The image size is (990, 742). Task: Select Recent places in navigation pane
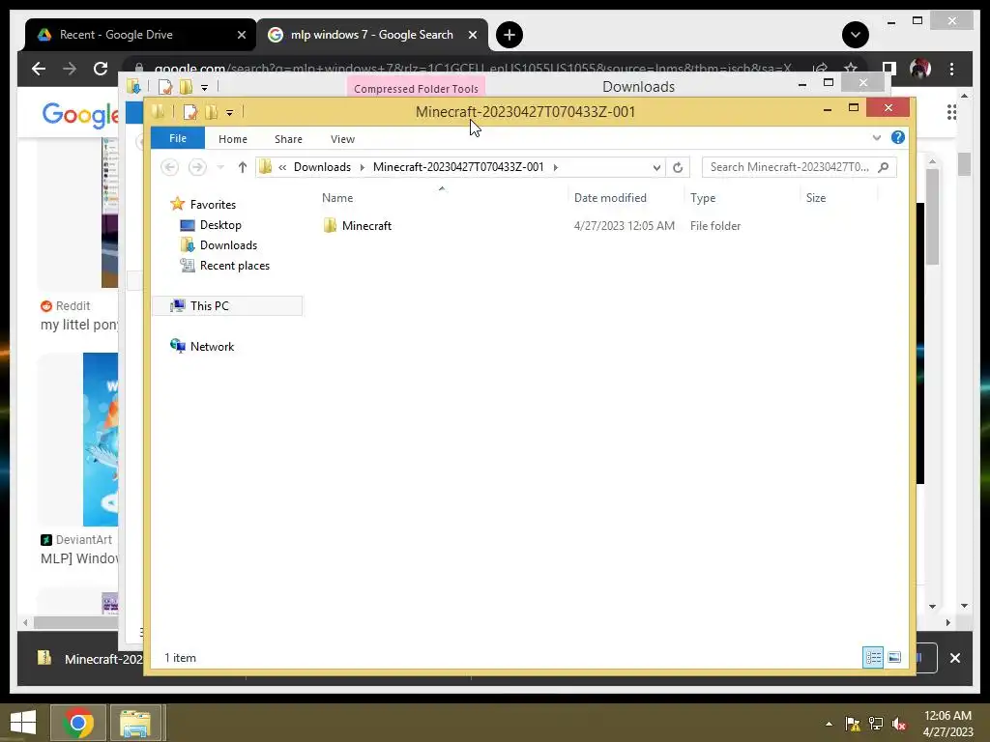click(234, 266)
